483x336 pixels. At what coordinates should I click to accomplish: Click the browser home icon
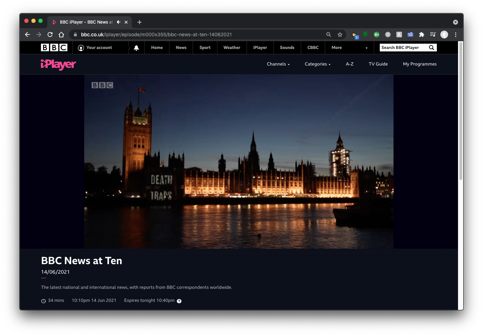pos(61,35)
